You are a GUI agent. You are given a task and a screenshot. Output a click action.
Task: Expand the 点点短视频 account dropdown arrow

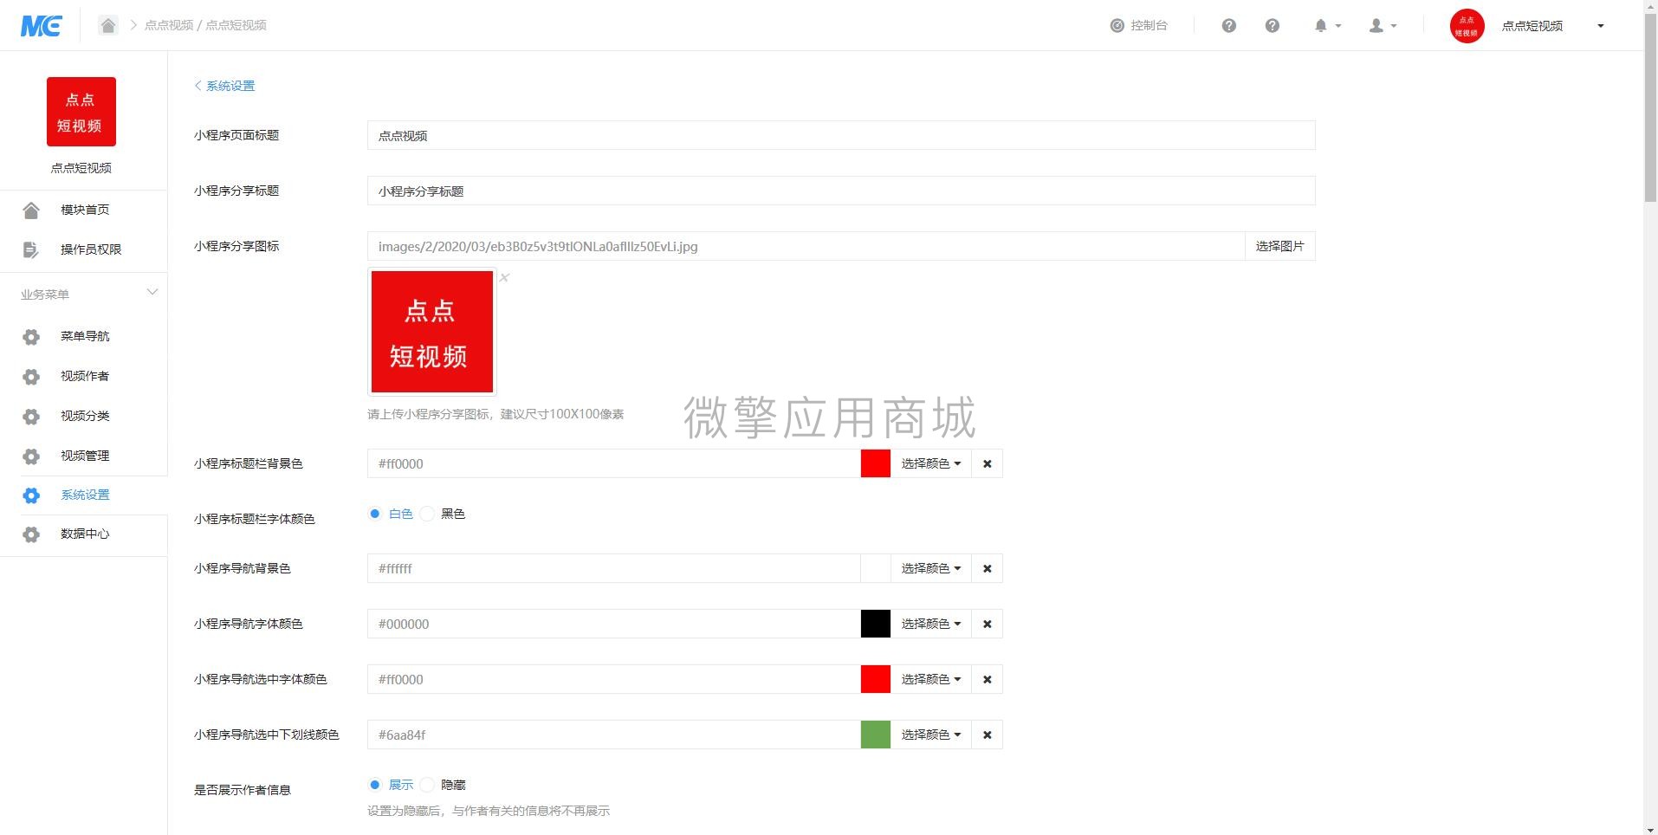pyautogui.click(x=1600, y=26)
